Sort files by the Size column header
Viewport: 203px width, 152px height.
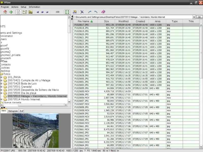[x=106, y=21]
